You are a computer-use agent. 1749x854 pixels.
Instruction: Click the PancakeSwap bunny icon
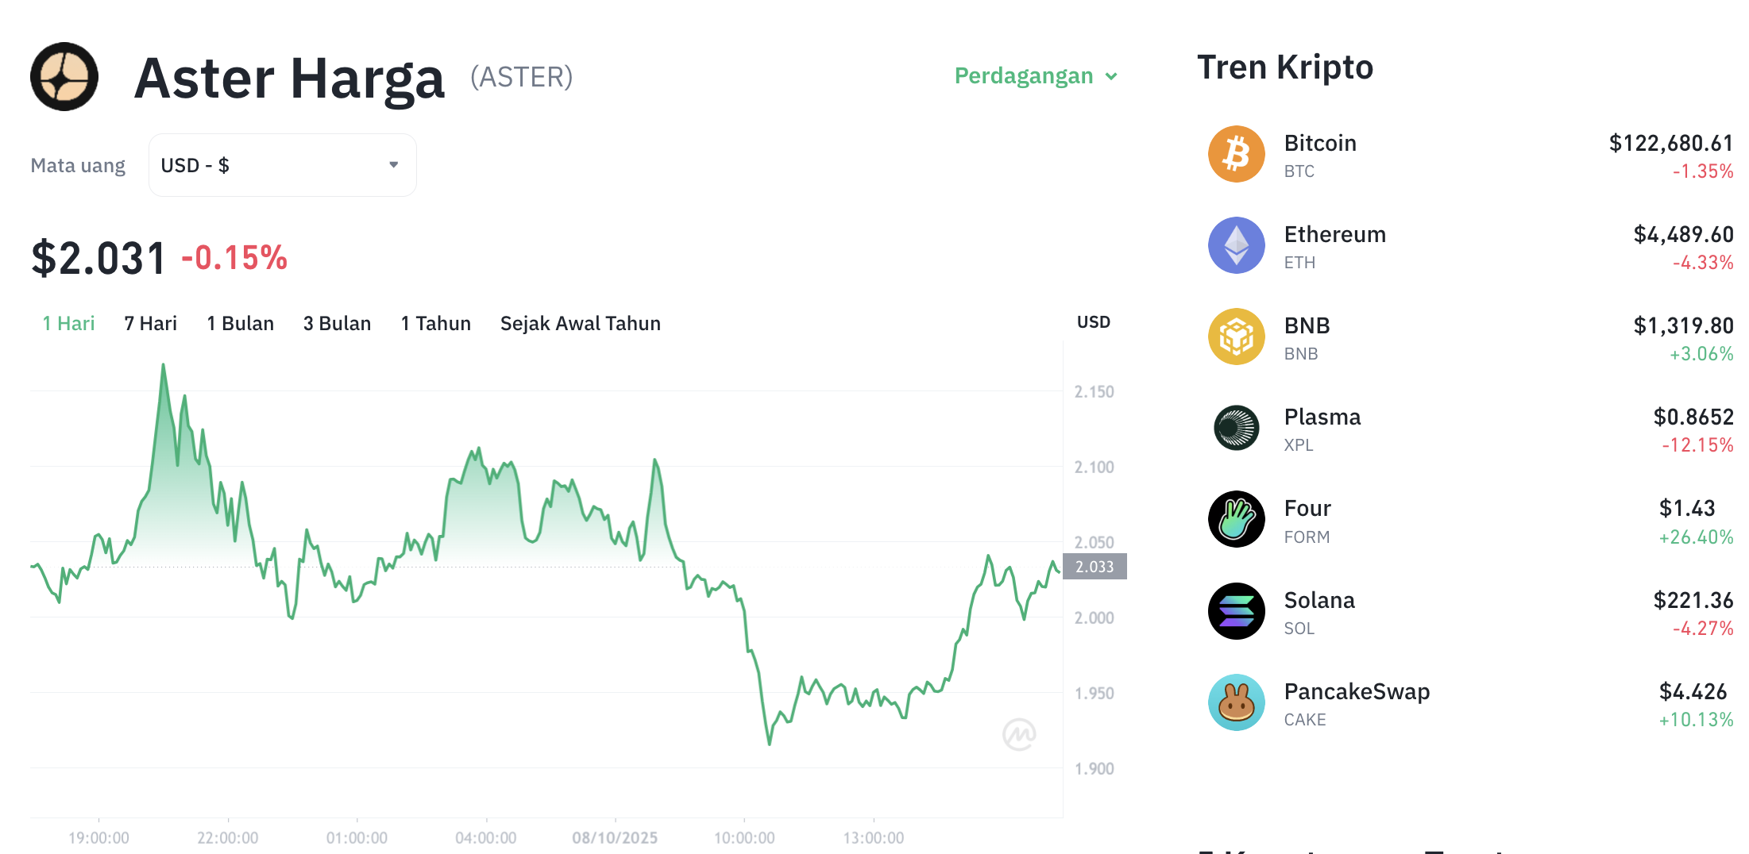point(1236,702)
